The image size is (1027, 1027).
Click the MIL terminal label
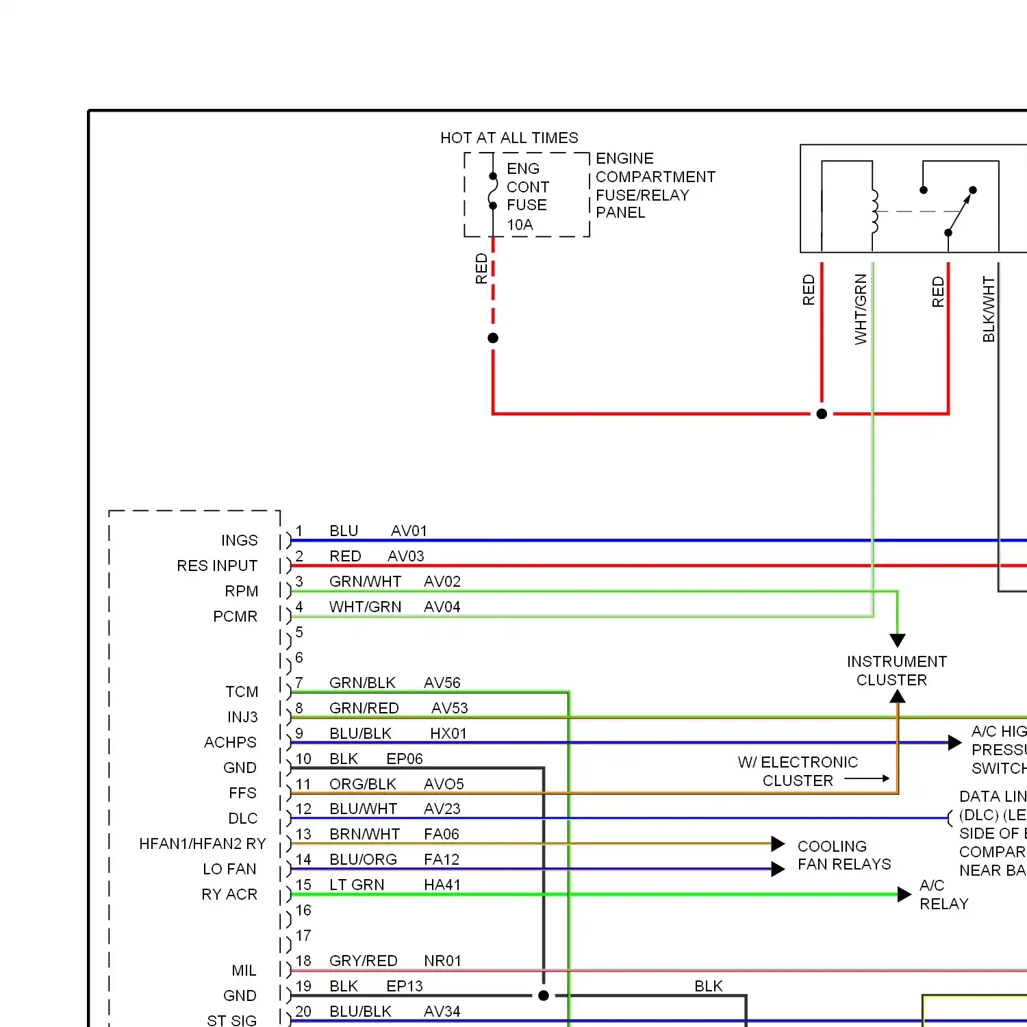point(244,970)
